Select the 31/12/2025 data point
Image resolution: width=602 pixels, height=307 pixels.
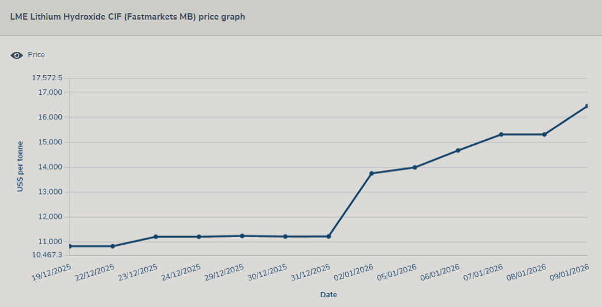[328, 237]
